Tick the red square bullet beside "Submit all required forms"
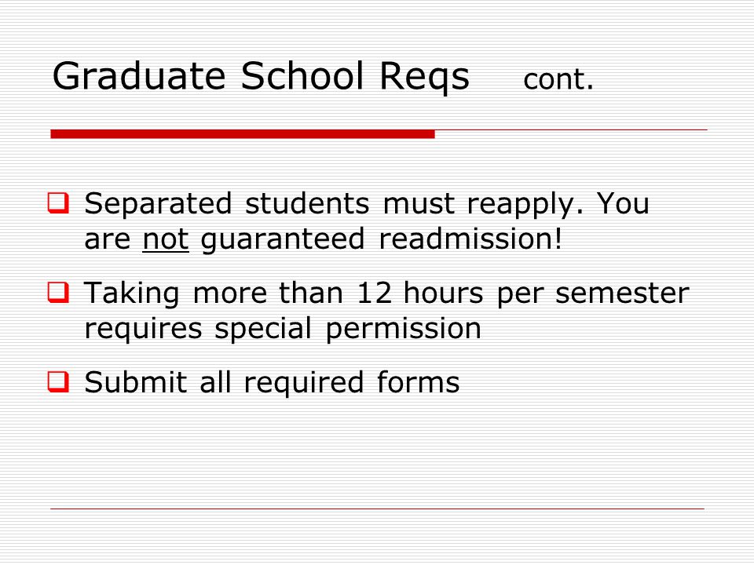The height and width of the screenshot is (565, 754). pyautogui.click(x=58, y=382)
